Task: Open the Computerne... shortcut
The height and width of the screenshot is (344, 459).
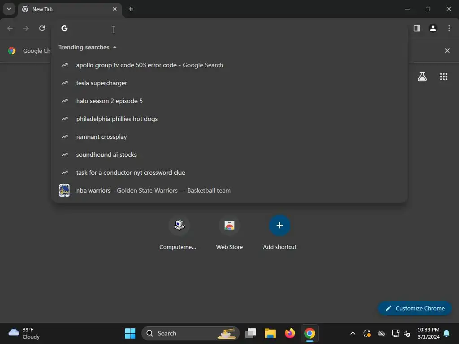Action: tap(179, 233)
